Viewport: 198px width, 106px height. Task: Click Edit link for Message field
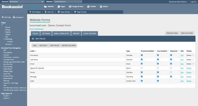(182, 77)
